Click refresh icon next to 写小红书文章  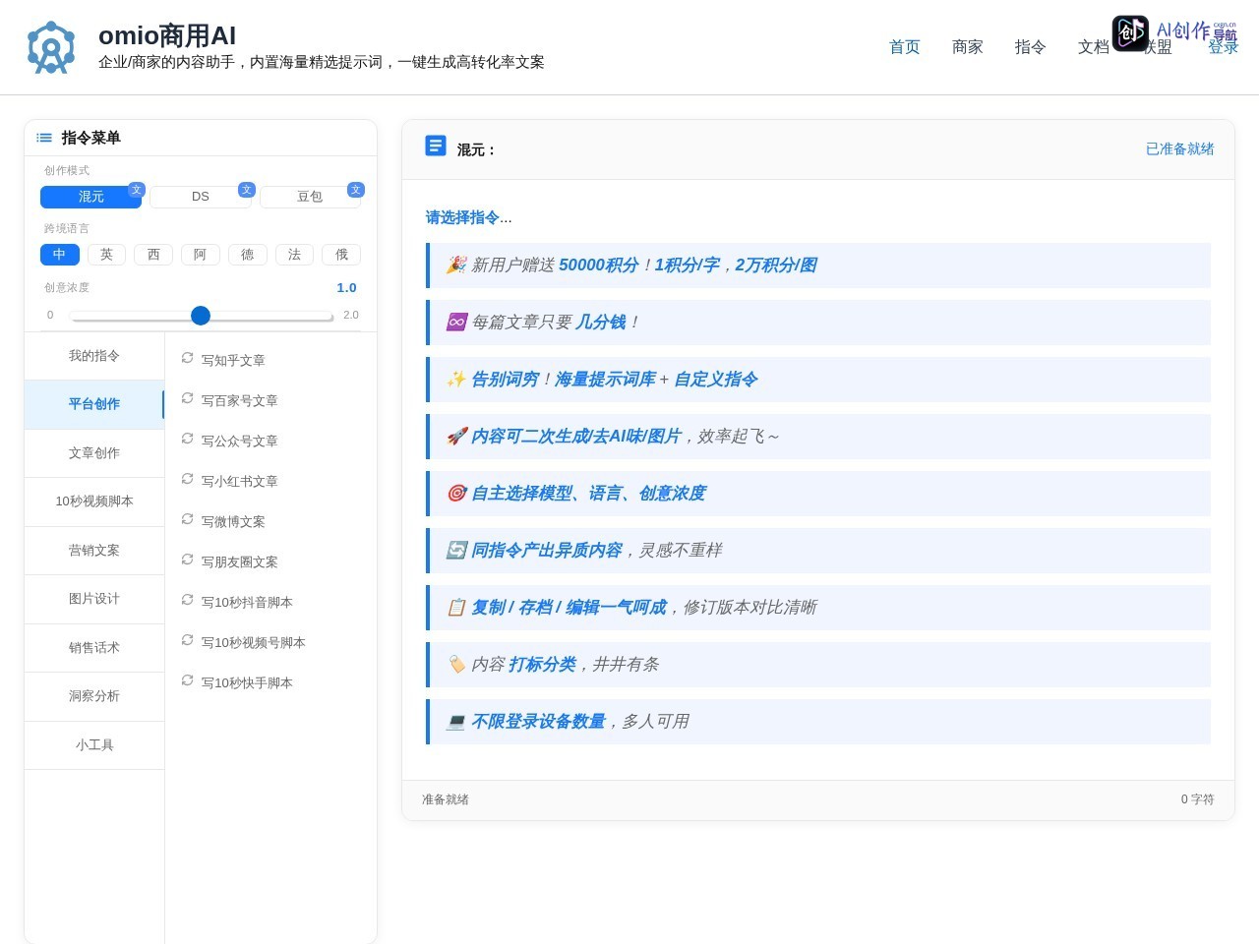coord(187,479)
